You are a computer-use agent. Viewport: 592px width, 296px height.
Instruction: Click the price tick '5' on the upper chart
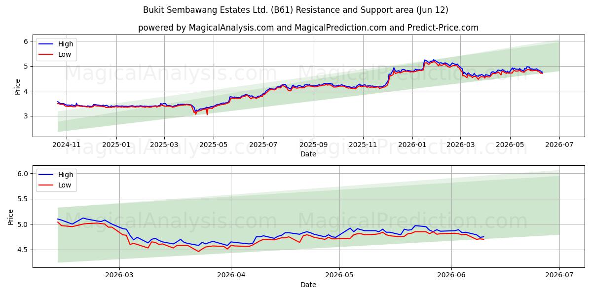(27, 66)
